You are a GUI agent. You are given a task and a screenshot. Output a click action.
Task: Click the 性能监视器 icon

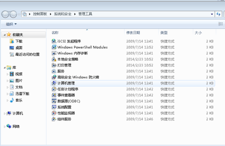(54, 113)
